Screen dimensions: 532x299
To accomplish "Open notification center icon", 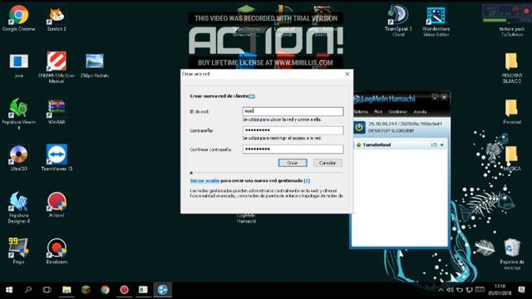I will pos(522,290).
